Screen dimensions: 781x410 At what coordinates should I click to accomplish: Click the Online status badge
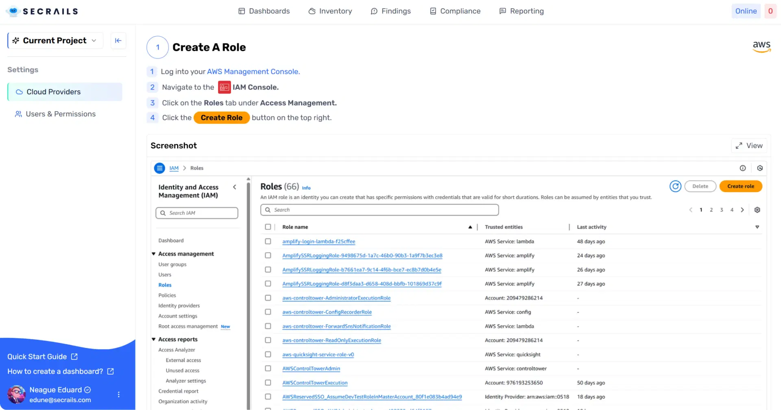[746, 11]
